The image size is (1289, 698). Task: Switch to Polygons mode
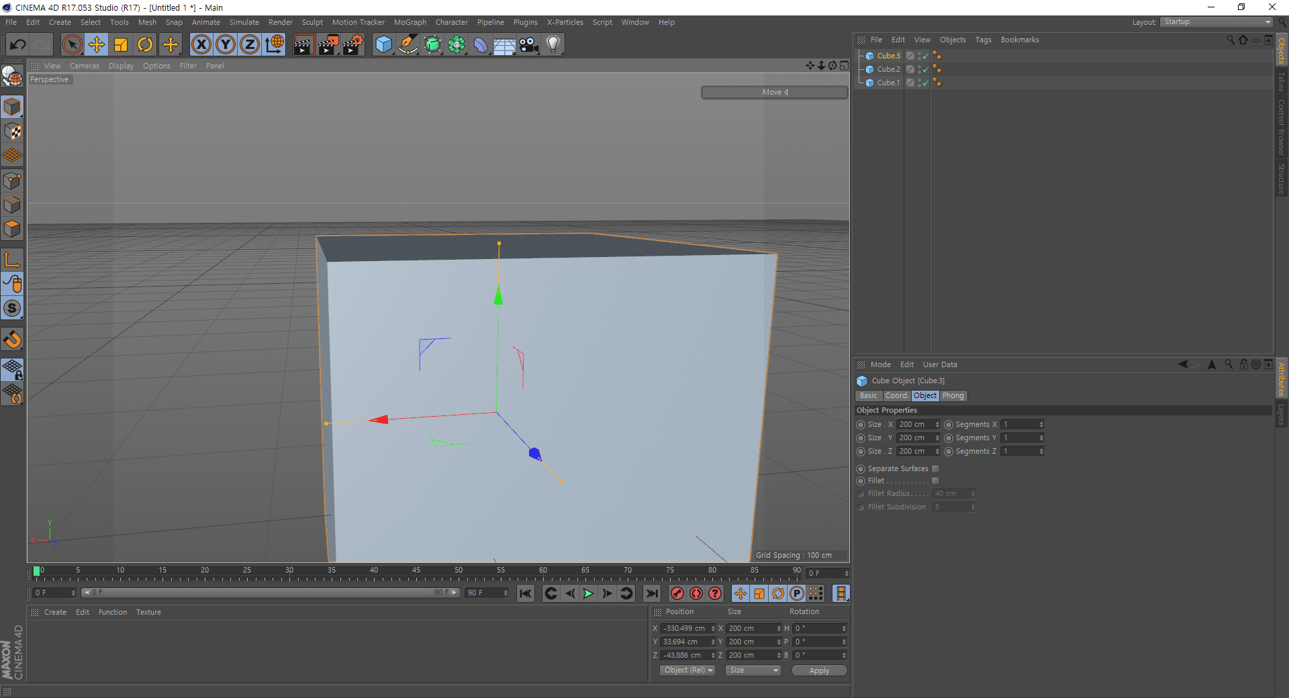[x=12, y=229]
